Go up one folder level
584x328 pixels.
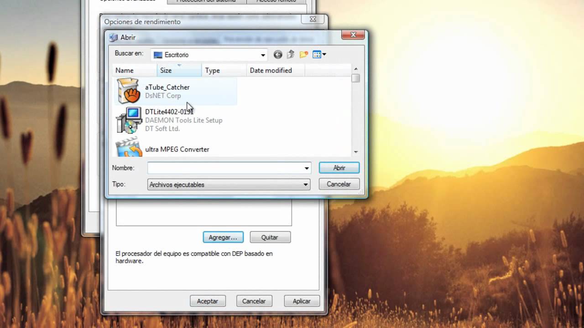[291, 55]
